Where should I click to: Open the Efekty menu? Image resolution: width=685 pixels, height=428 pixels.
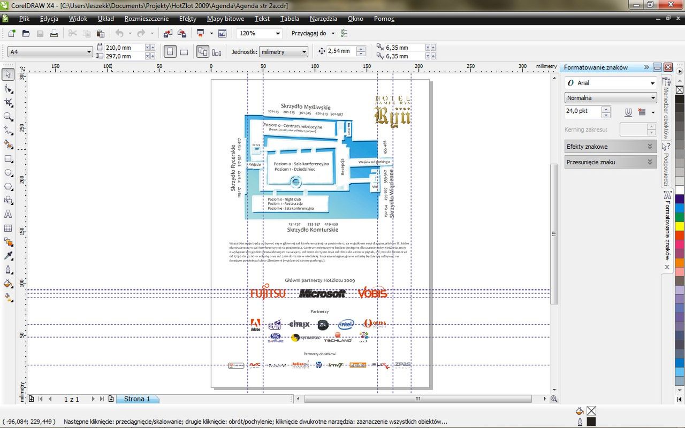(188, 18)
